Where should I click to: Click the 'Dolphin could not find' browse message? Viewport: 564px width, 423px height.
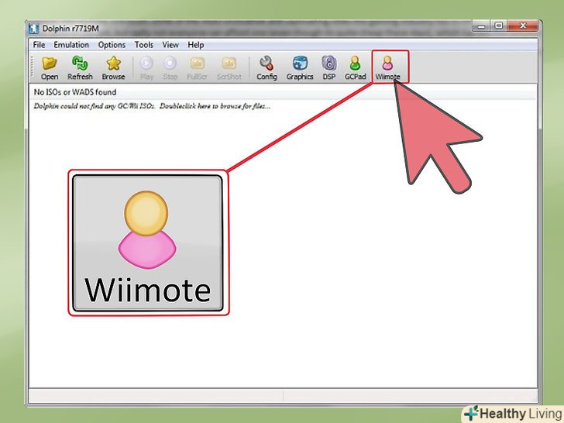point(152,105)
